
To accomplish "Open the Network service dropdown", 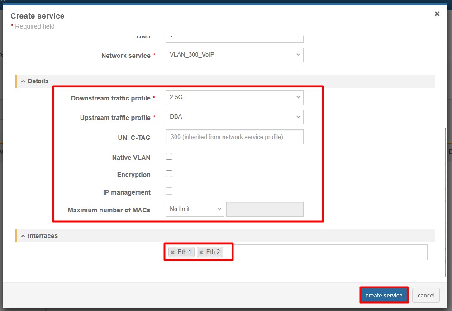I will pyautogui.click(x=234, y=55).
